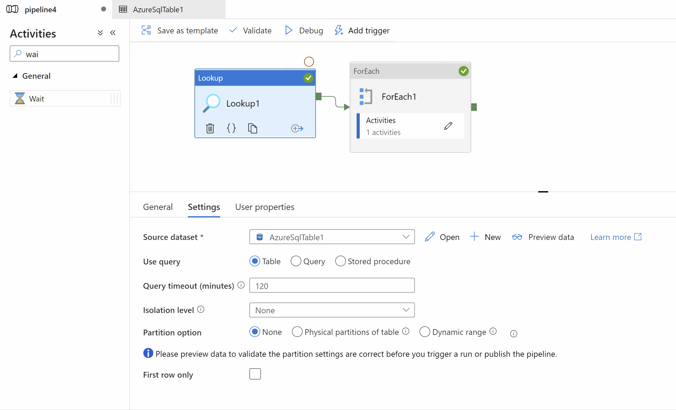Click the pipeline4 tab pipeline icon
This screenshot has width=676, height=410.
(12, 9)
